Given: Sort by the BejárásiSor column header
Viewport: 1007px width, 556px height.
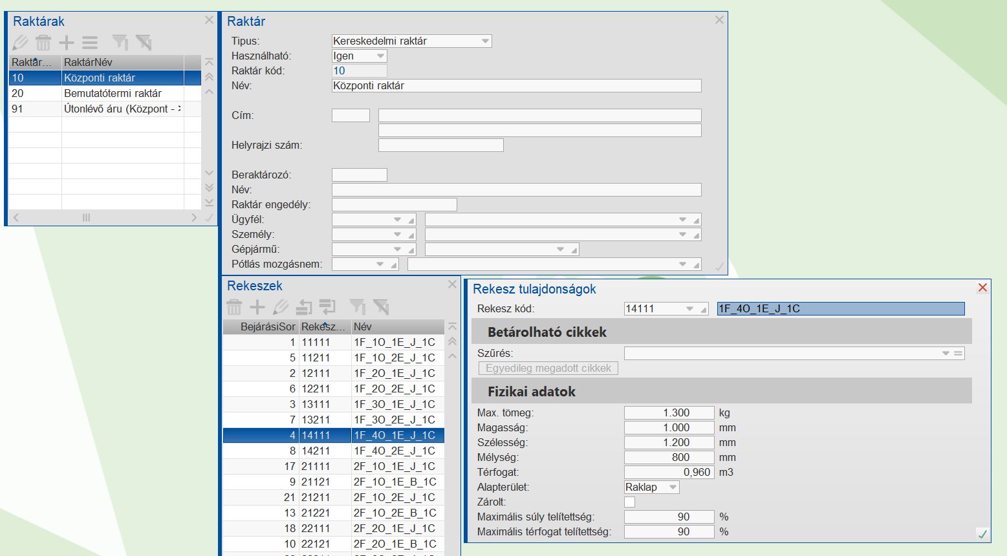Looking at the screenshot, I should (260, 326).
